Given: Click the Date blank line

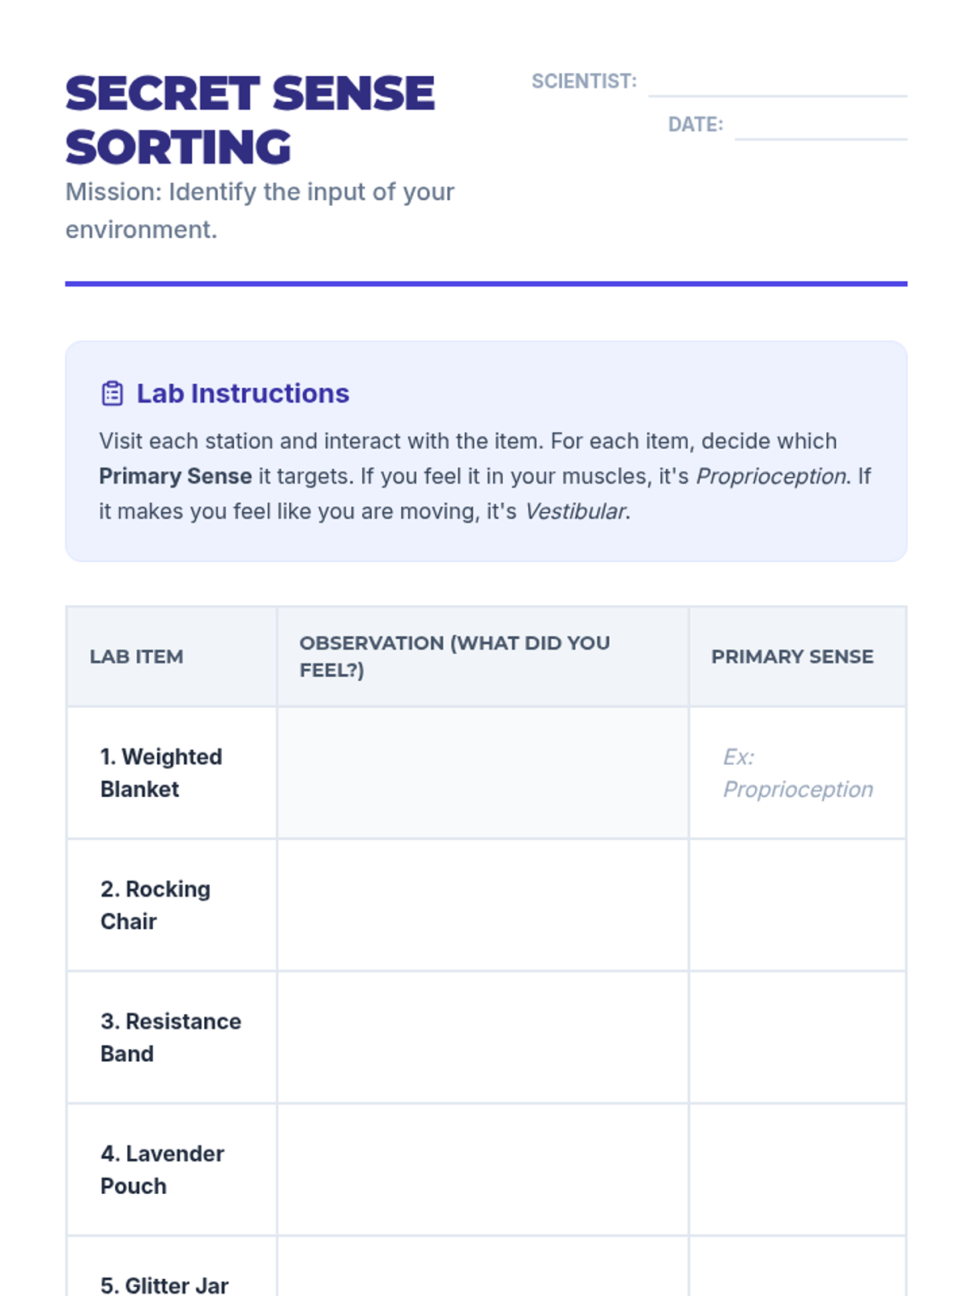Looking at the screenshot, I should coord(820,127).
